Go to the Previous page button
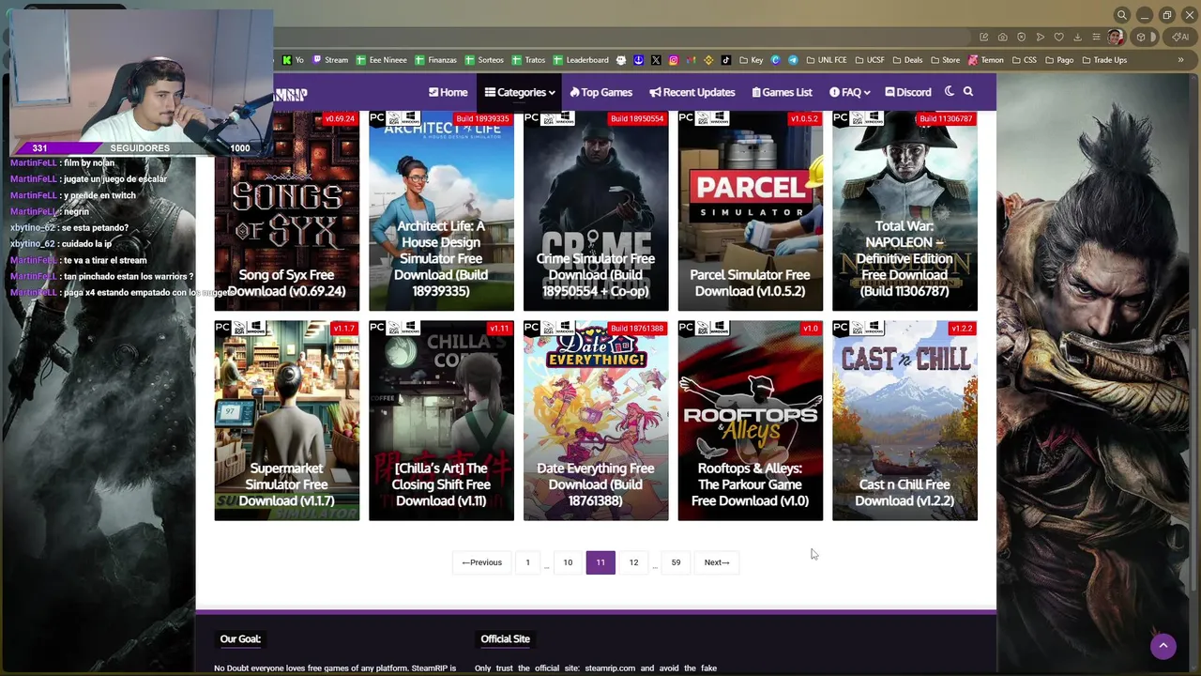The height and width of the screenshot is (676, 1201). pos(481,562)
